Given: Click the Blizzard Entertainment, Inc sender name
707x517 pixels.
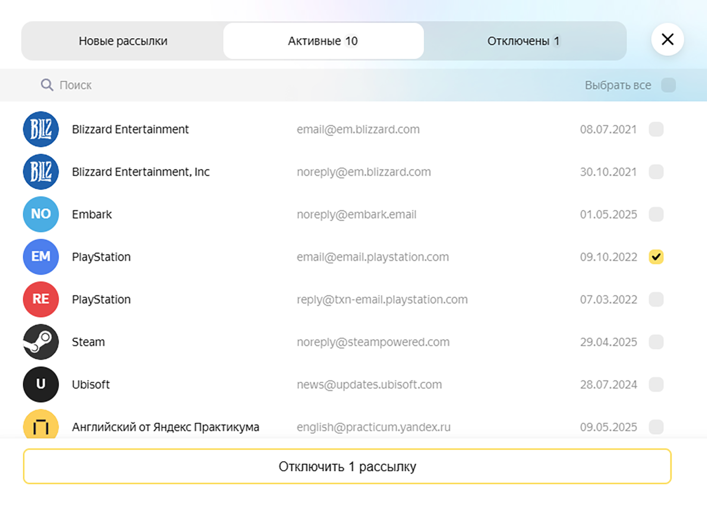Looking at the screenshot, I should (140, 172).
